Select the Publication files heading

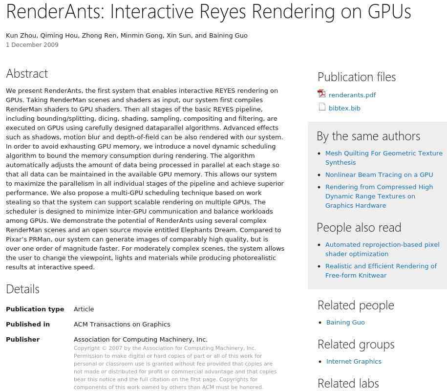point(356,77)
